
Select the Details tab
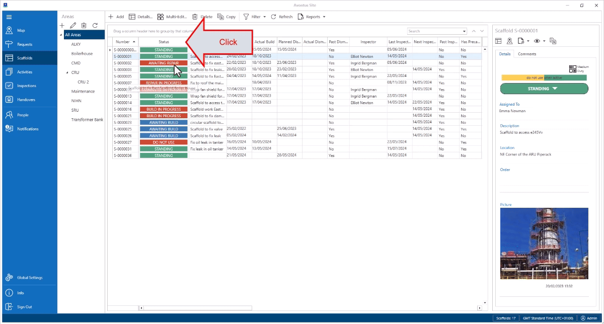[x=505, y=54]
